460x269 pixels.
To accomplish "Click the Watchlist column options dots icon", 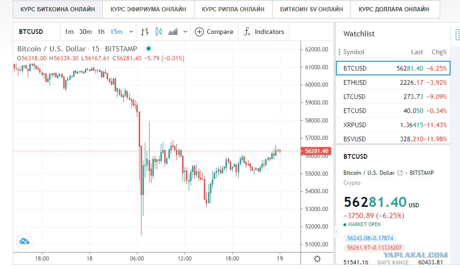I will pyautogui.click(x=339, y=52).
